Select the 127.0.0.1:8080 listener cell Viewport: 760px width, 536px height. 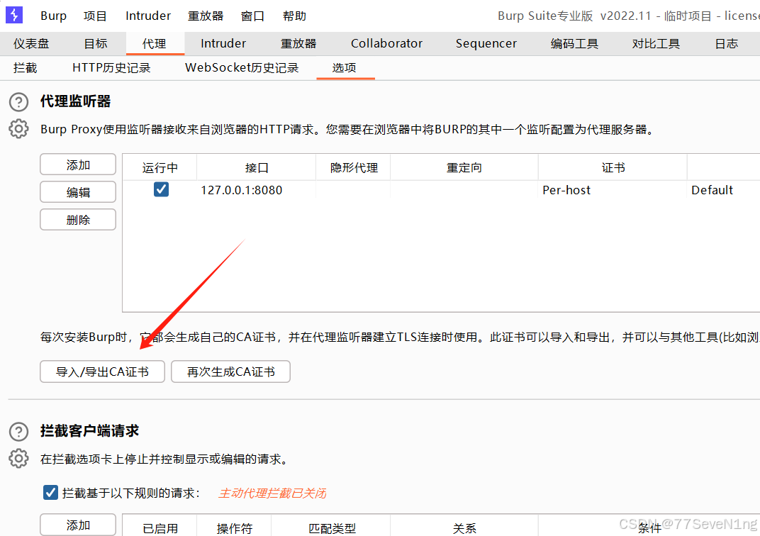257,190
